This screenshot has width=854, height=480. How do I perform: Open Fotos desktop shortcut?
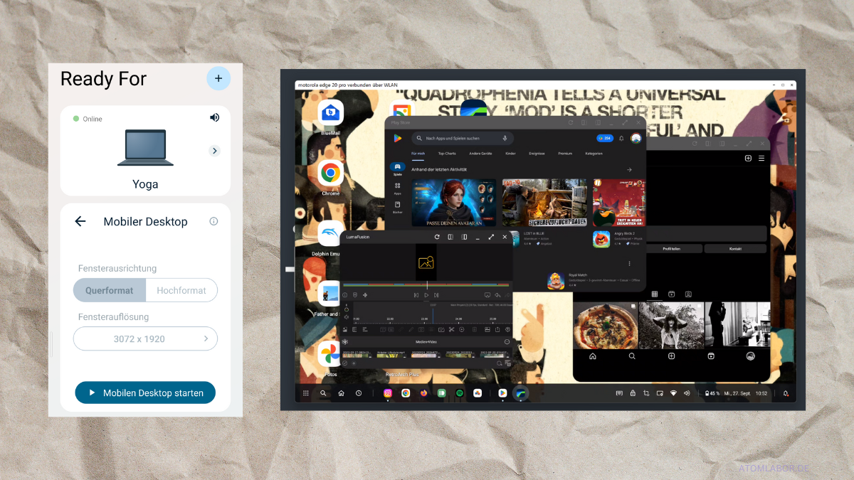[330, 358]
